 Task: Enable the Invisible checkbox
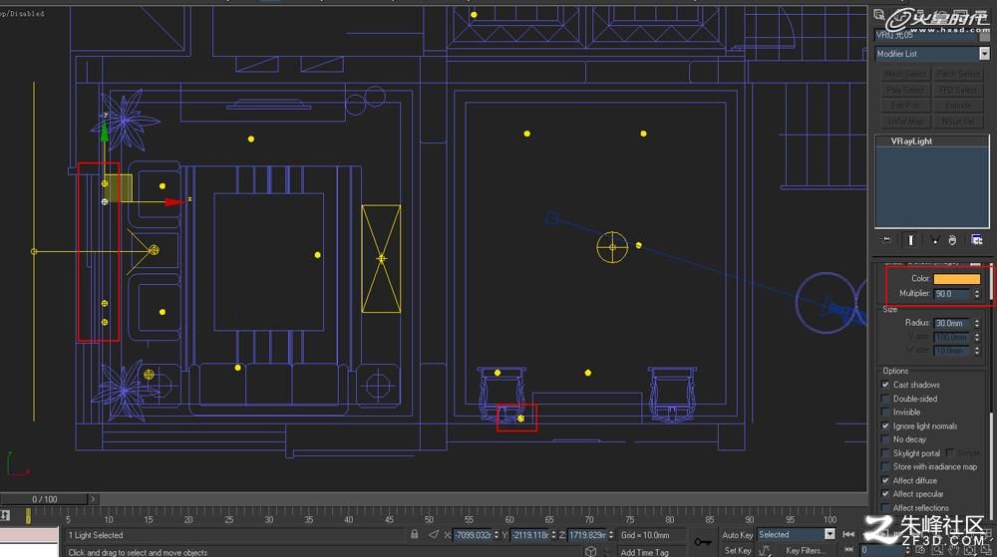(885, 412)
